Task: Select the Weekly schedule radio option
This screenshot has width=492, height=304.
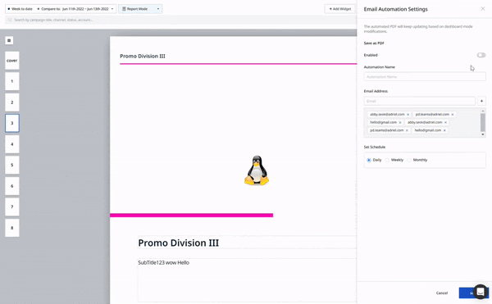Action: (388, 160)
